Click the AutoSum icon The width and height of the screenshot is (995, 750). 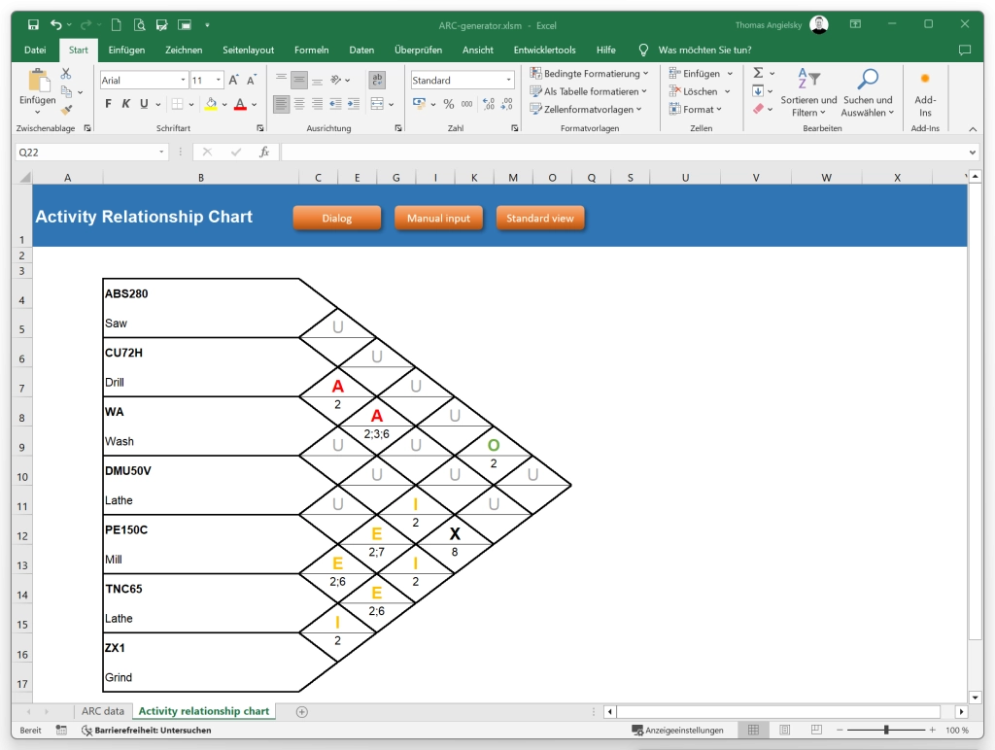tap(760, 71)
